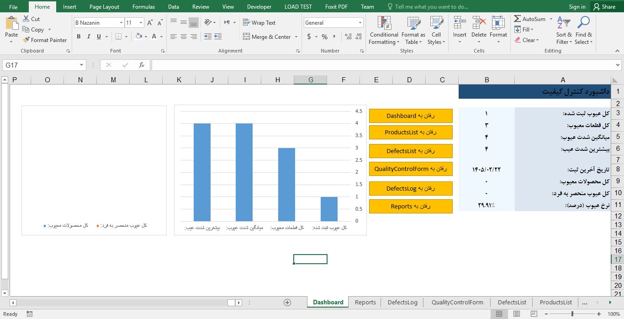This screenshot has height=319, width=624.
Task: Click the Increase Decimal icon
Action: (348, 37)
